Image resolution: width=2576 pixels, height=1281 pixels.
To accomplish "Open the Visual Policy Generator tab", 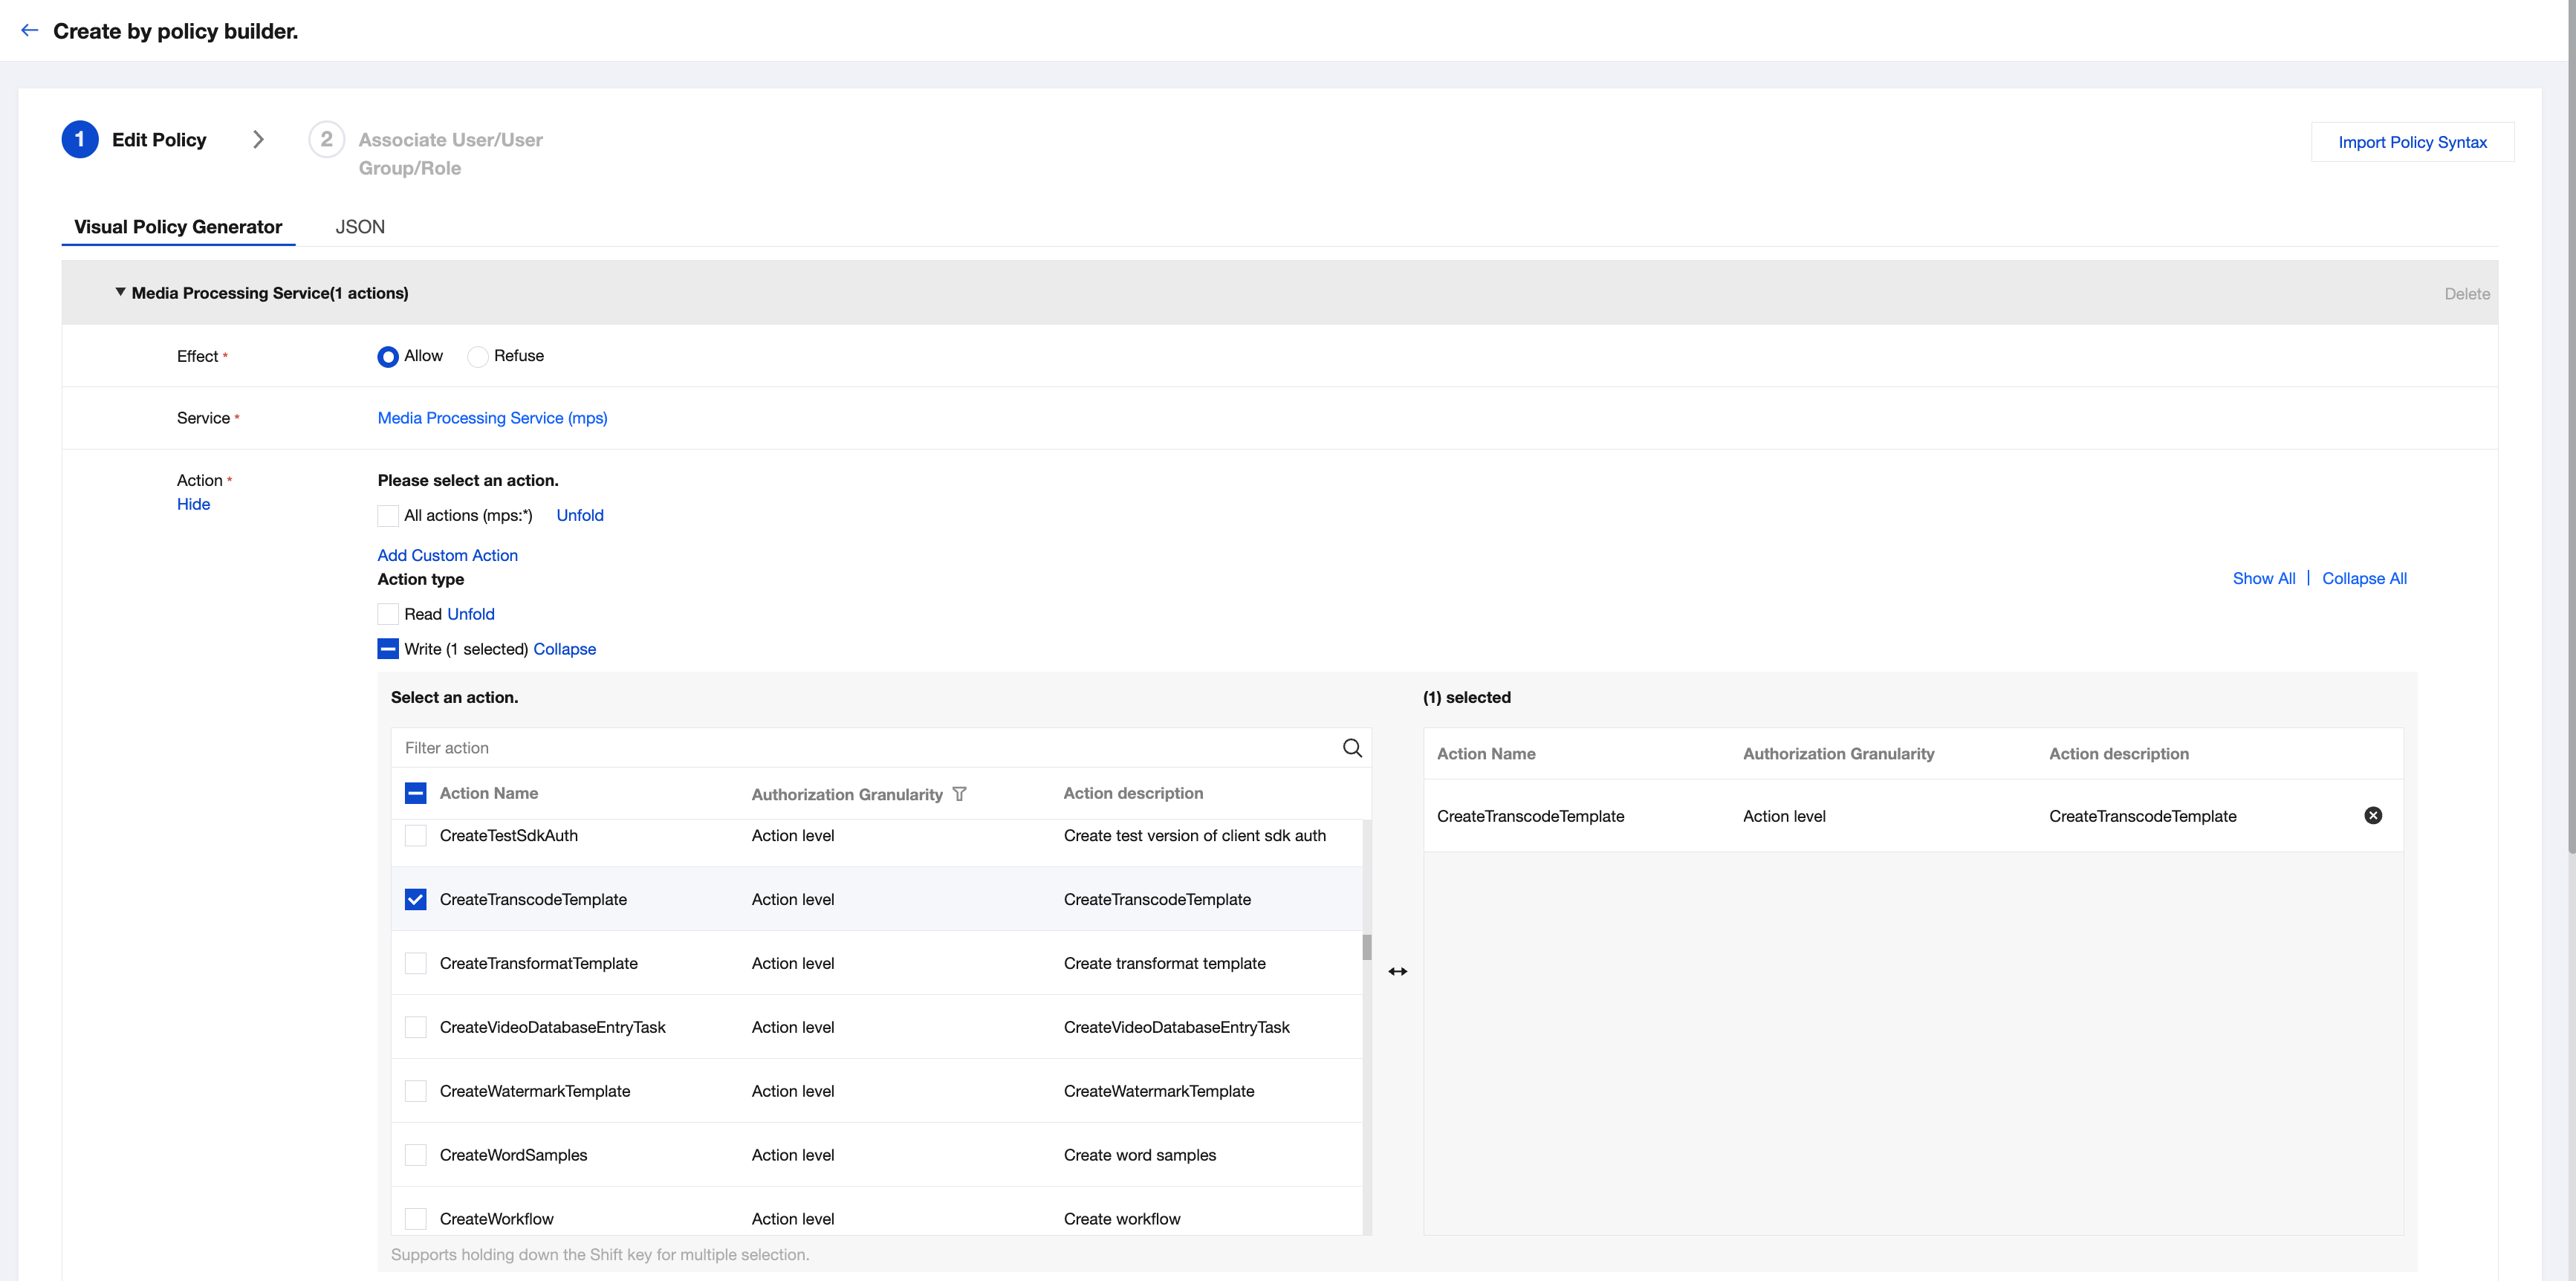I will pyautogui.click(x=178, y=227).
